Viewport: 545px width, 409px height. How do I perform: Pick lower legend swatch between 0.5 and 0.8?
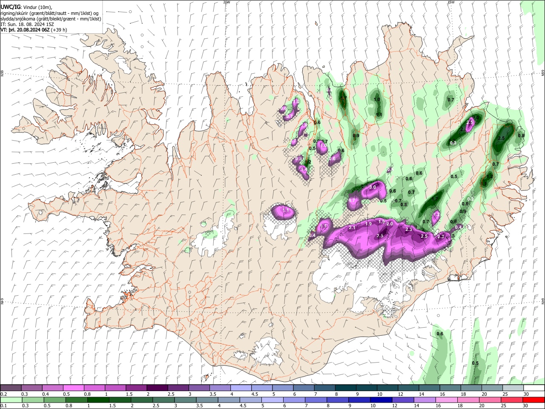point(54,399)
